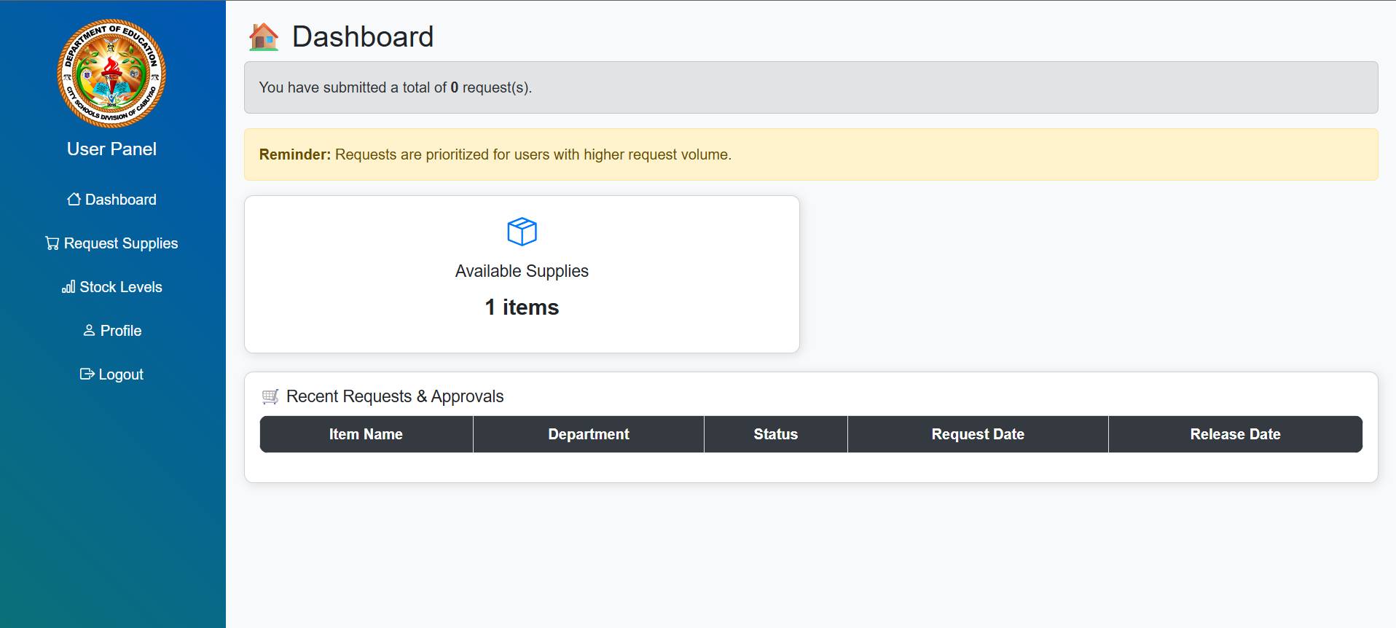Image resolution: width=1396 pixels, height=628 pixels.
Task: Click the bar chart Stock Levels icon
Action: point(68,286)
